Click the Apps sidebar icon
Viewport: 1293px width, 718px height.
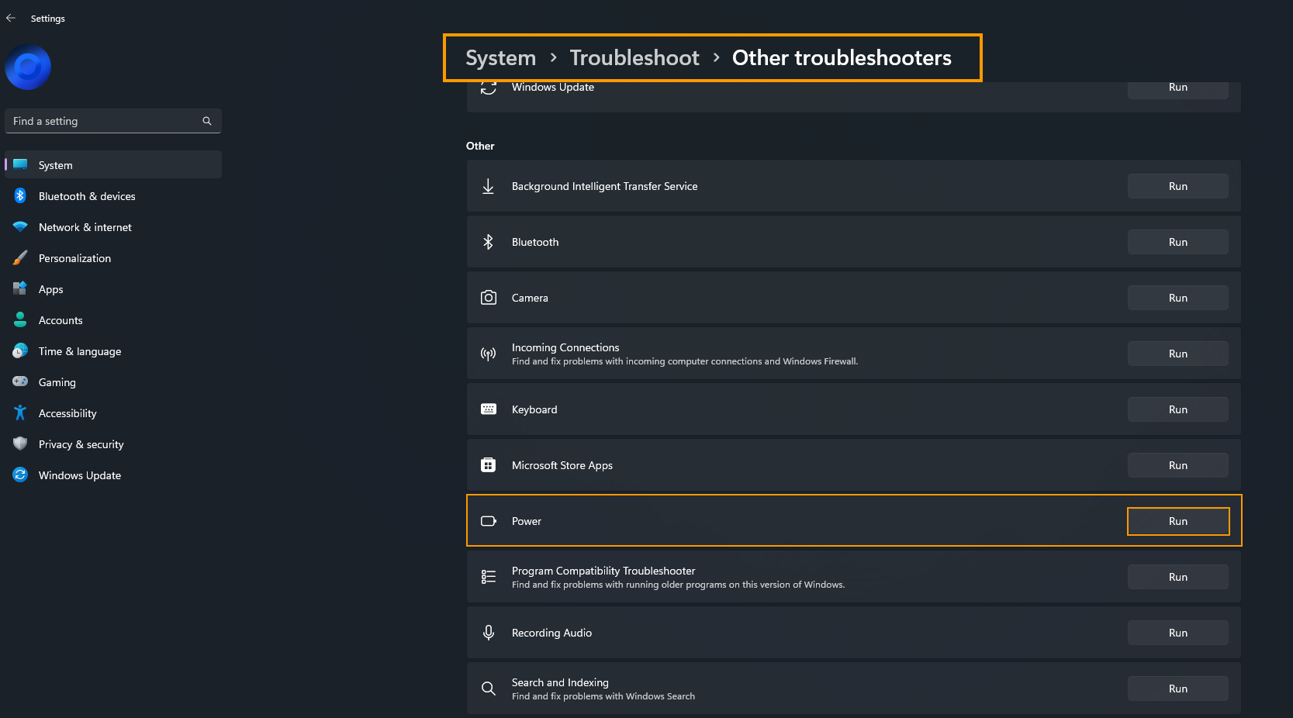[x=20, y=288]
